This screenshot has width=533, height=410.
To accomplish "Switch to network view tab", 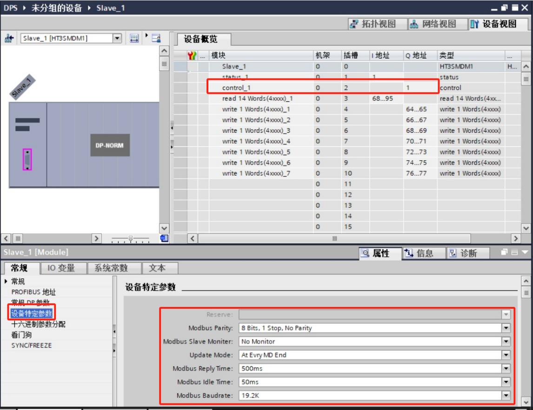I will (437, 24).
